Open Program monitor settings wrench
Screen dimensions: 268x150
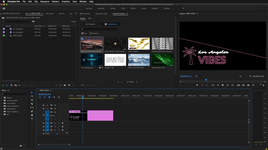[x=250, y=76]
